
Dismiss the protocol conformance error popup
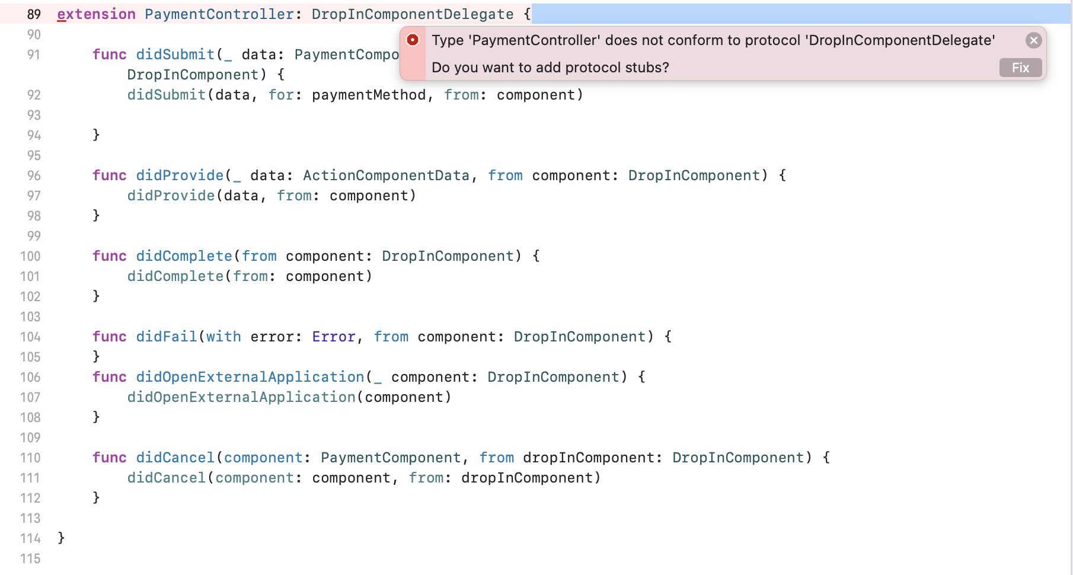(1033, 40)
